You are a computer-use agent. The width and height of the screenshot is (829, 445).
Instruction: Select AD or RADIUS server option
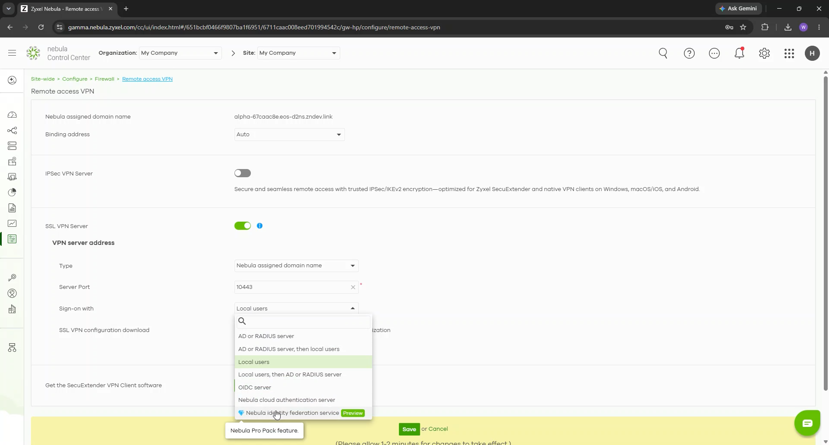click(304, 336)
